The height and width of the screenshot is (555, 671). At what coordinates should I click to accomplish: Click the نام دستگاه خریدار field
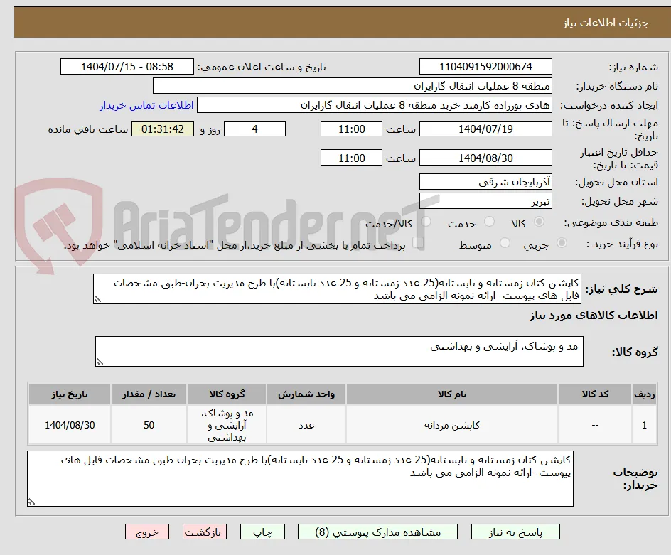pos(352,86)
